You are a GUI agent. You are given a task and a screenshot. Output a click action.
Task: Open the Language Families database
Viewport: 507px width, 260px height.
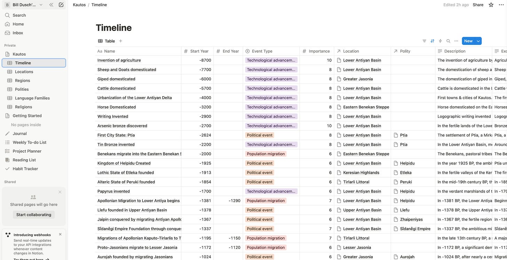pyautogui.click(x=34, y=98)
